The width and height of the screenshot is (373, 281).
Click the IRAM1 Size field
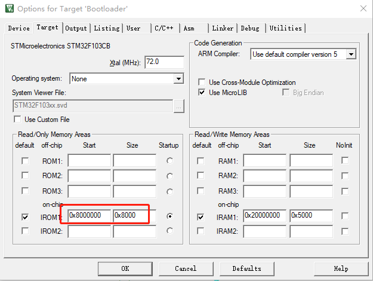(311, 216)
